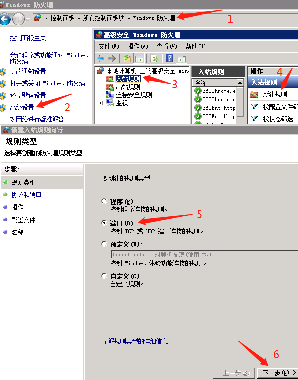This screenshot has height=380, width=298.
Task: Open the 操作(A) menu
Action: (x=138, y=46)
